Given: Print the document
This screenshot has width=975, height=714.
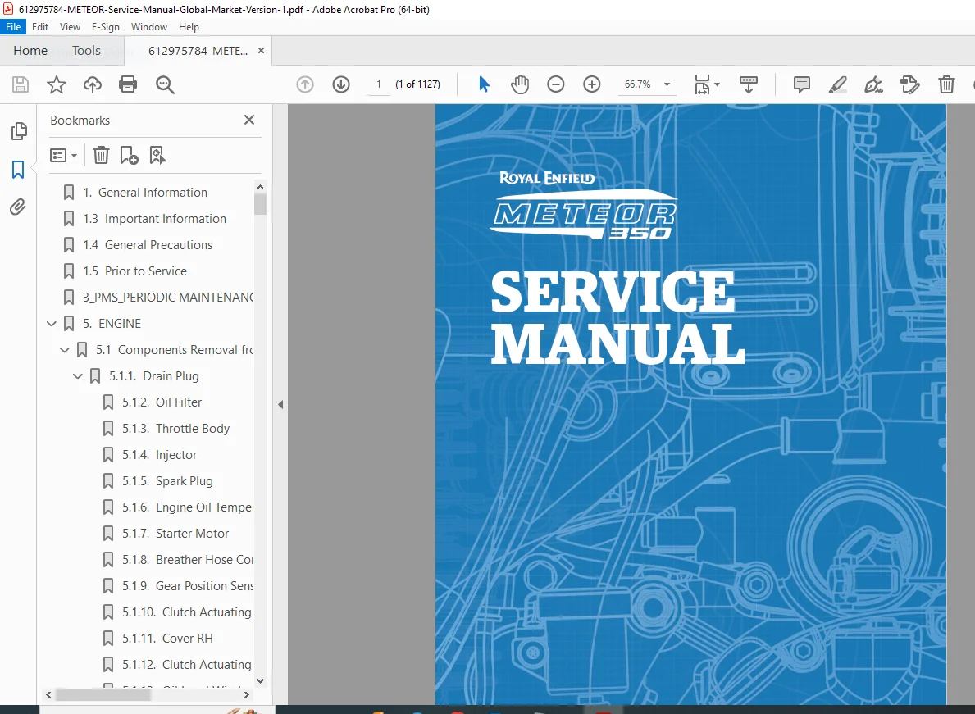Looking at the screenshot, I should 128,84.
